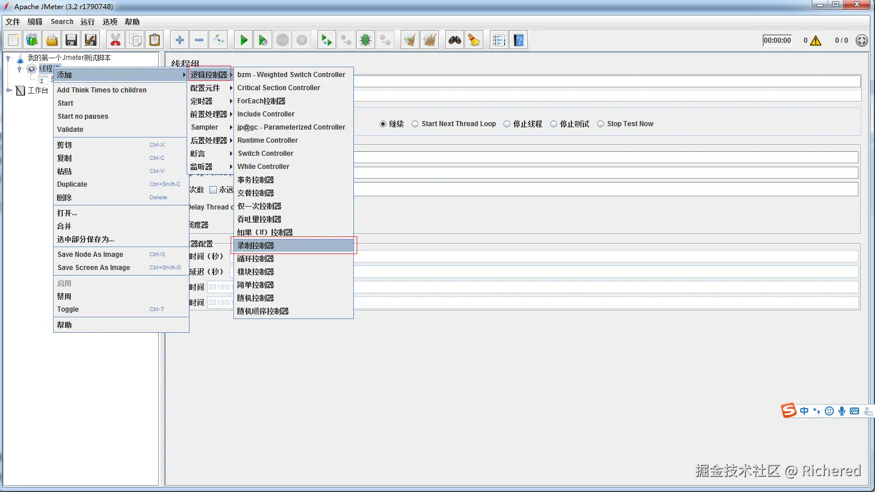Click the Toggle enable/disable toolbar icon
This screenshot has width=875, height=492.
(219, 40)
